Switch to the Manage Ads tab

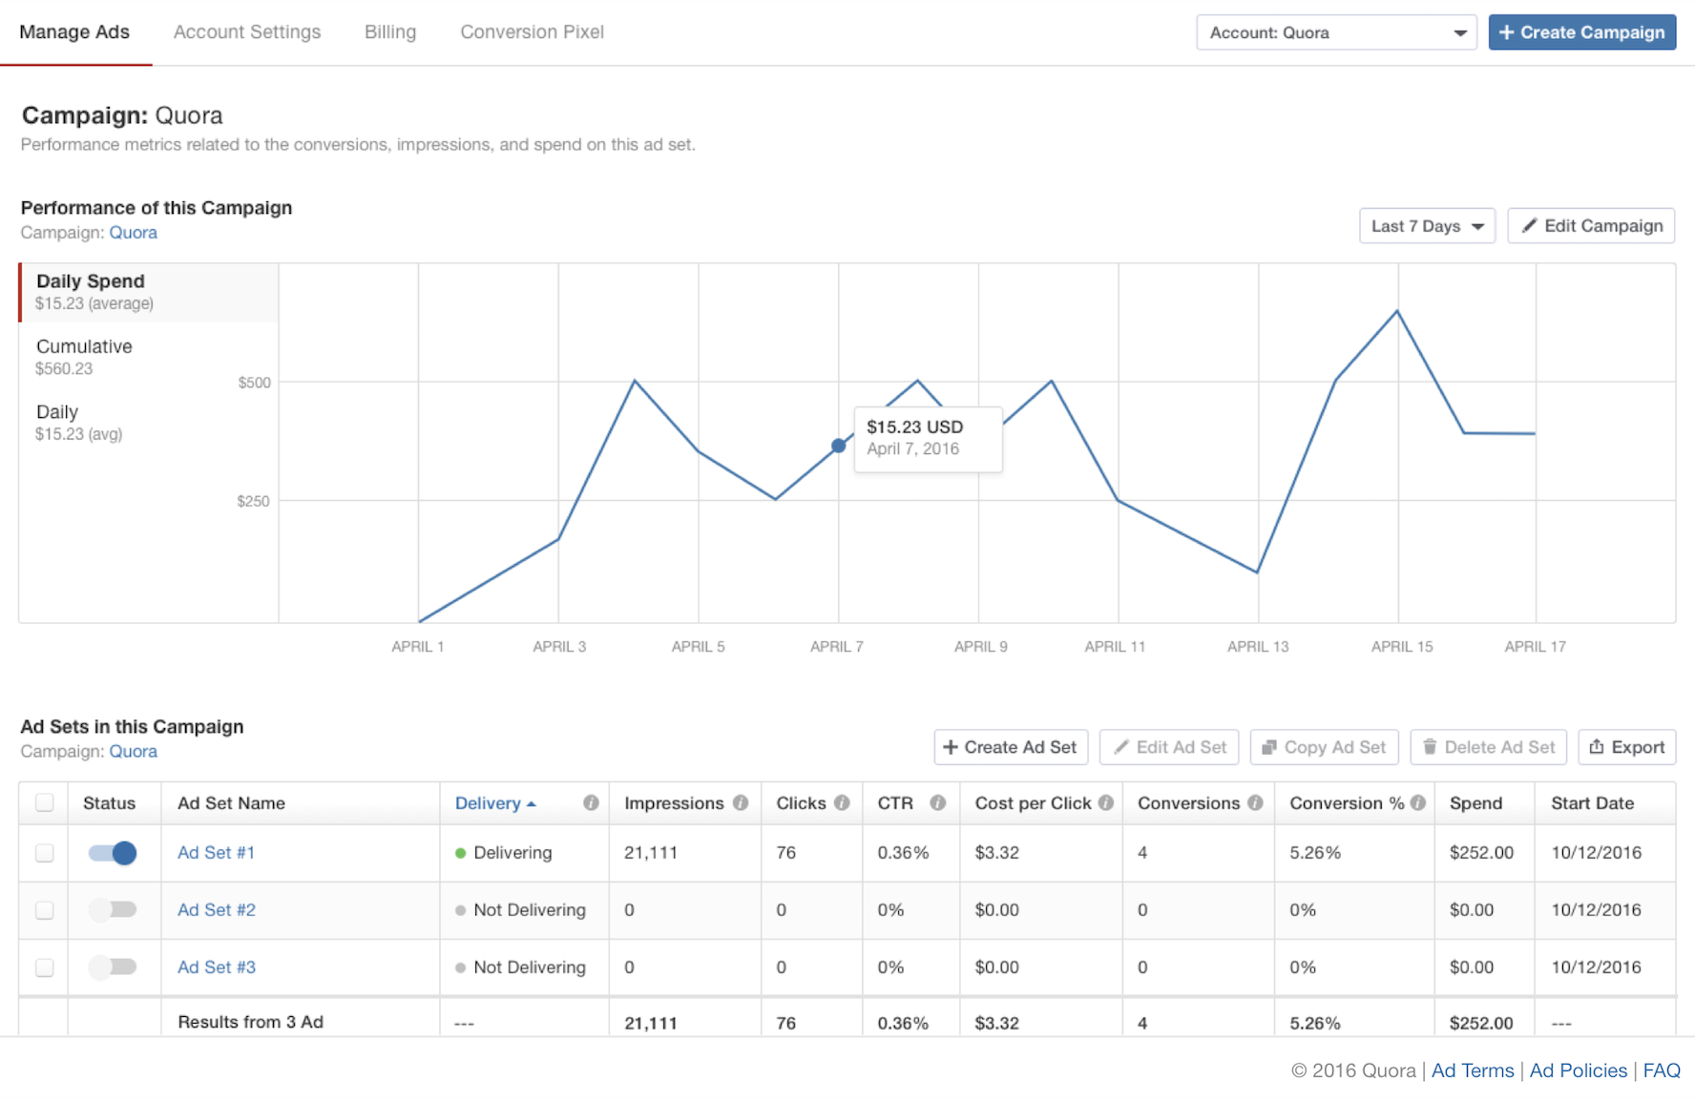coord(74,32)
